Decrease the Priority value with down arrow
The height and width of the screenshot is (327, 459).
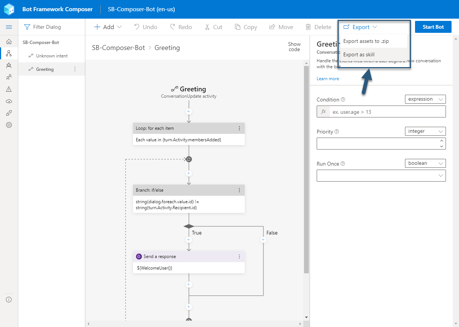coord(441,147)
